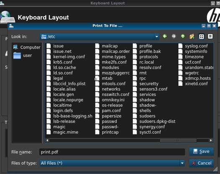Click the Save button
The width and height of the screenshot is (220, 174).
click(202, 151)
